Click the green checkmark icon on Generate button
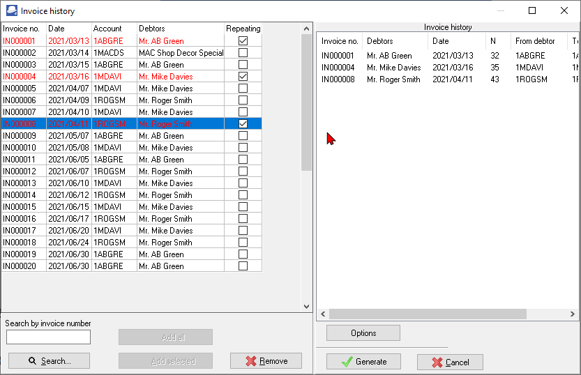 pyautogui.click(x=347, y=362)
